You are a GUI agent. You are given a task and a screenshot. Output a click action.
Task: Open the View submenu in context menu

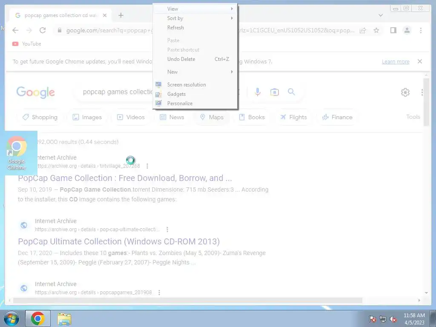[x=195, y=9]
